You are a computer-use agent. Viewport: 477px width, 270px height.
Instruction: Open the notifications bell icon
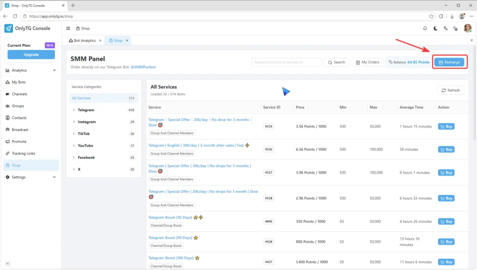pyautogui.click(x=425, y=28)
